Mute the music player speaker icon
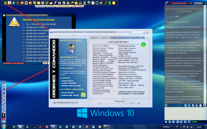The height and width of the screenshot is (129, 207). point(189,122)
